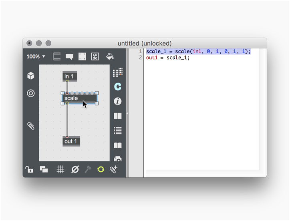Image resolution: width=290 pixels, height=221 pixels.
Task: Open the paint bucket format palette
Action: point(110,56)
